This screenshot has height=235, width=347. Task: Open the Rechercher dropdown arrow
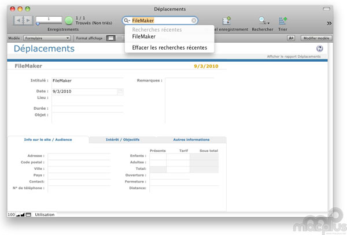[268, 23]
